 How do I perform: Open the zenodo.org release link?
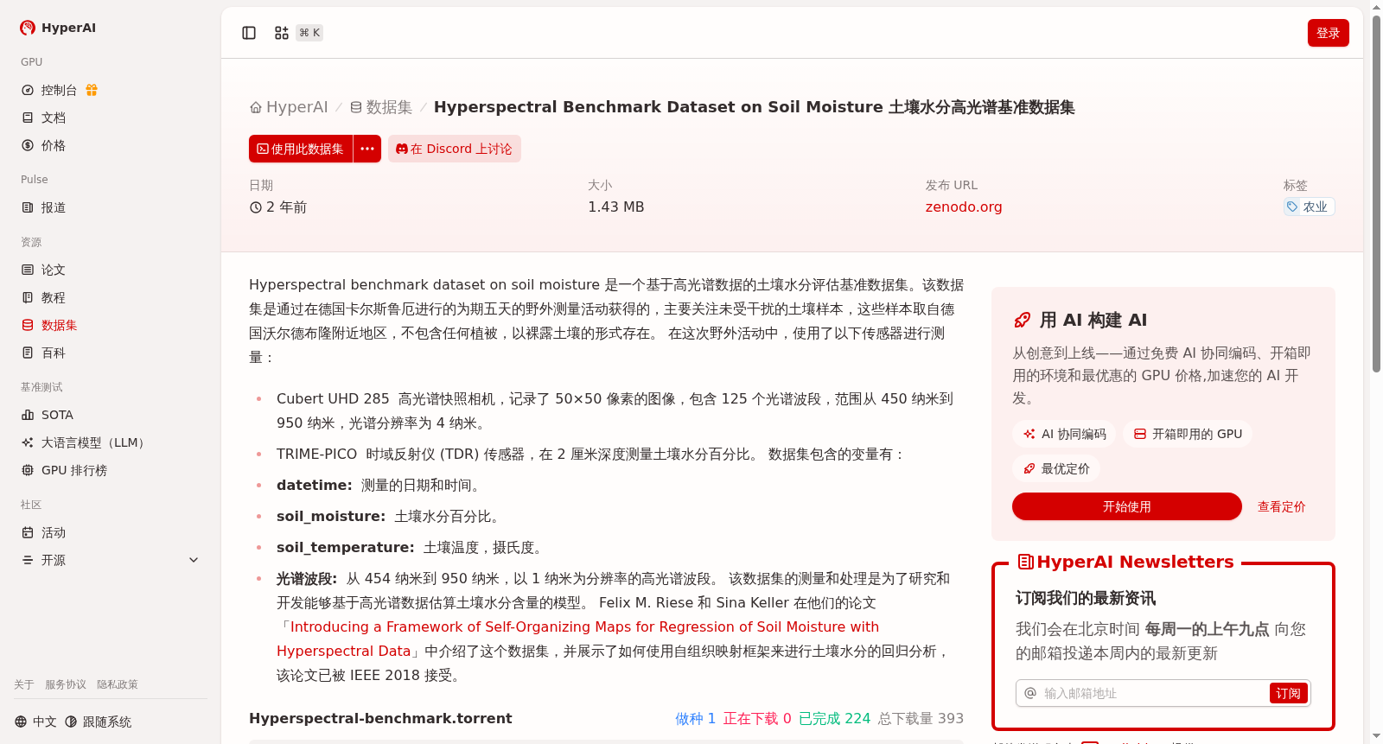click(x=964, y=207)
